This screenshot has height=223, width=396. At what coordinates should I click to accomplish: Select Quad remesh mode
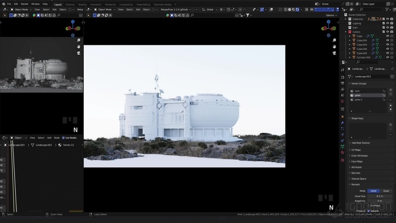pyautogui.click(x=386, y=191)
